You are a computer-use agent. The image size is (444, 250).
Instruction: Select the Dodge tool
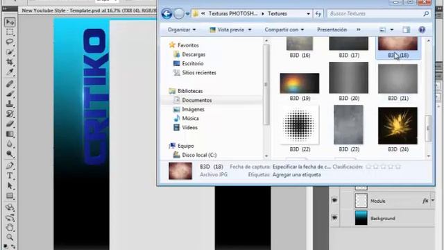click(x=10, y=154)
